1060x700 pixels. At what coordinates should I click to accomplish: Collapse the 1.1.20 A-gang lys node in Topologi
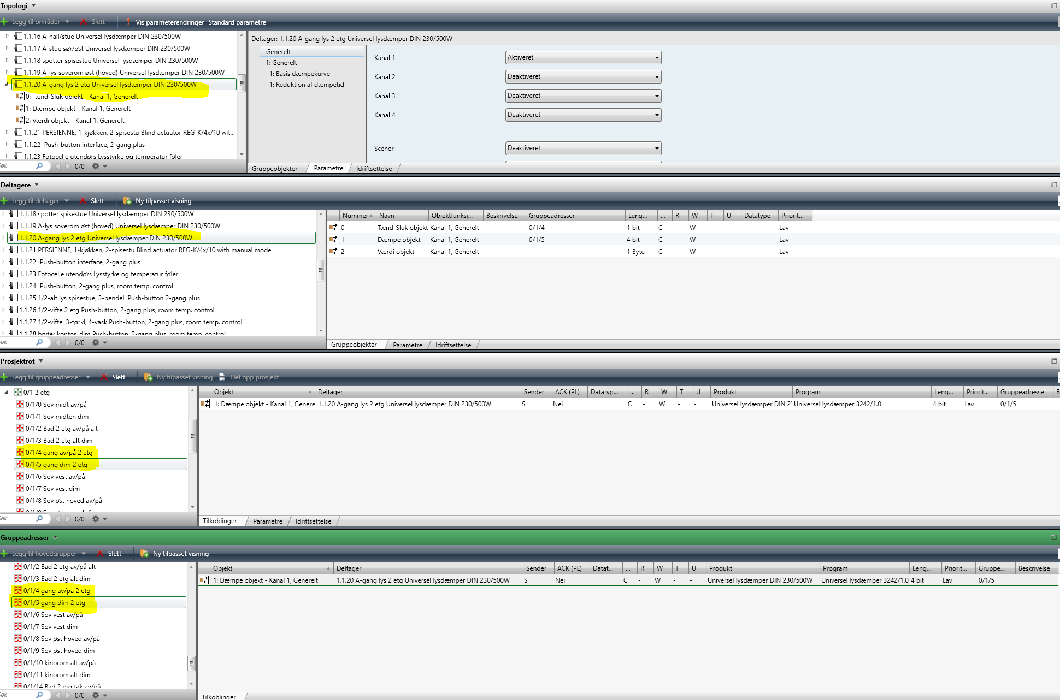click(7, 85)
